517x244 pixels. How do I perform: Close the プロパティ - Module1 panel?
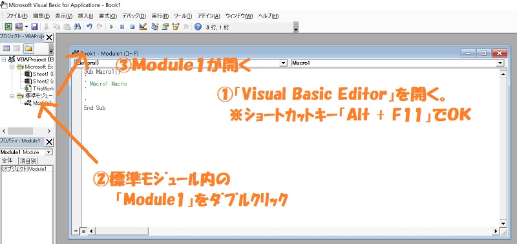pos(49,142)
